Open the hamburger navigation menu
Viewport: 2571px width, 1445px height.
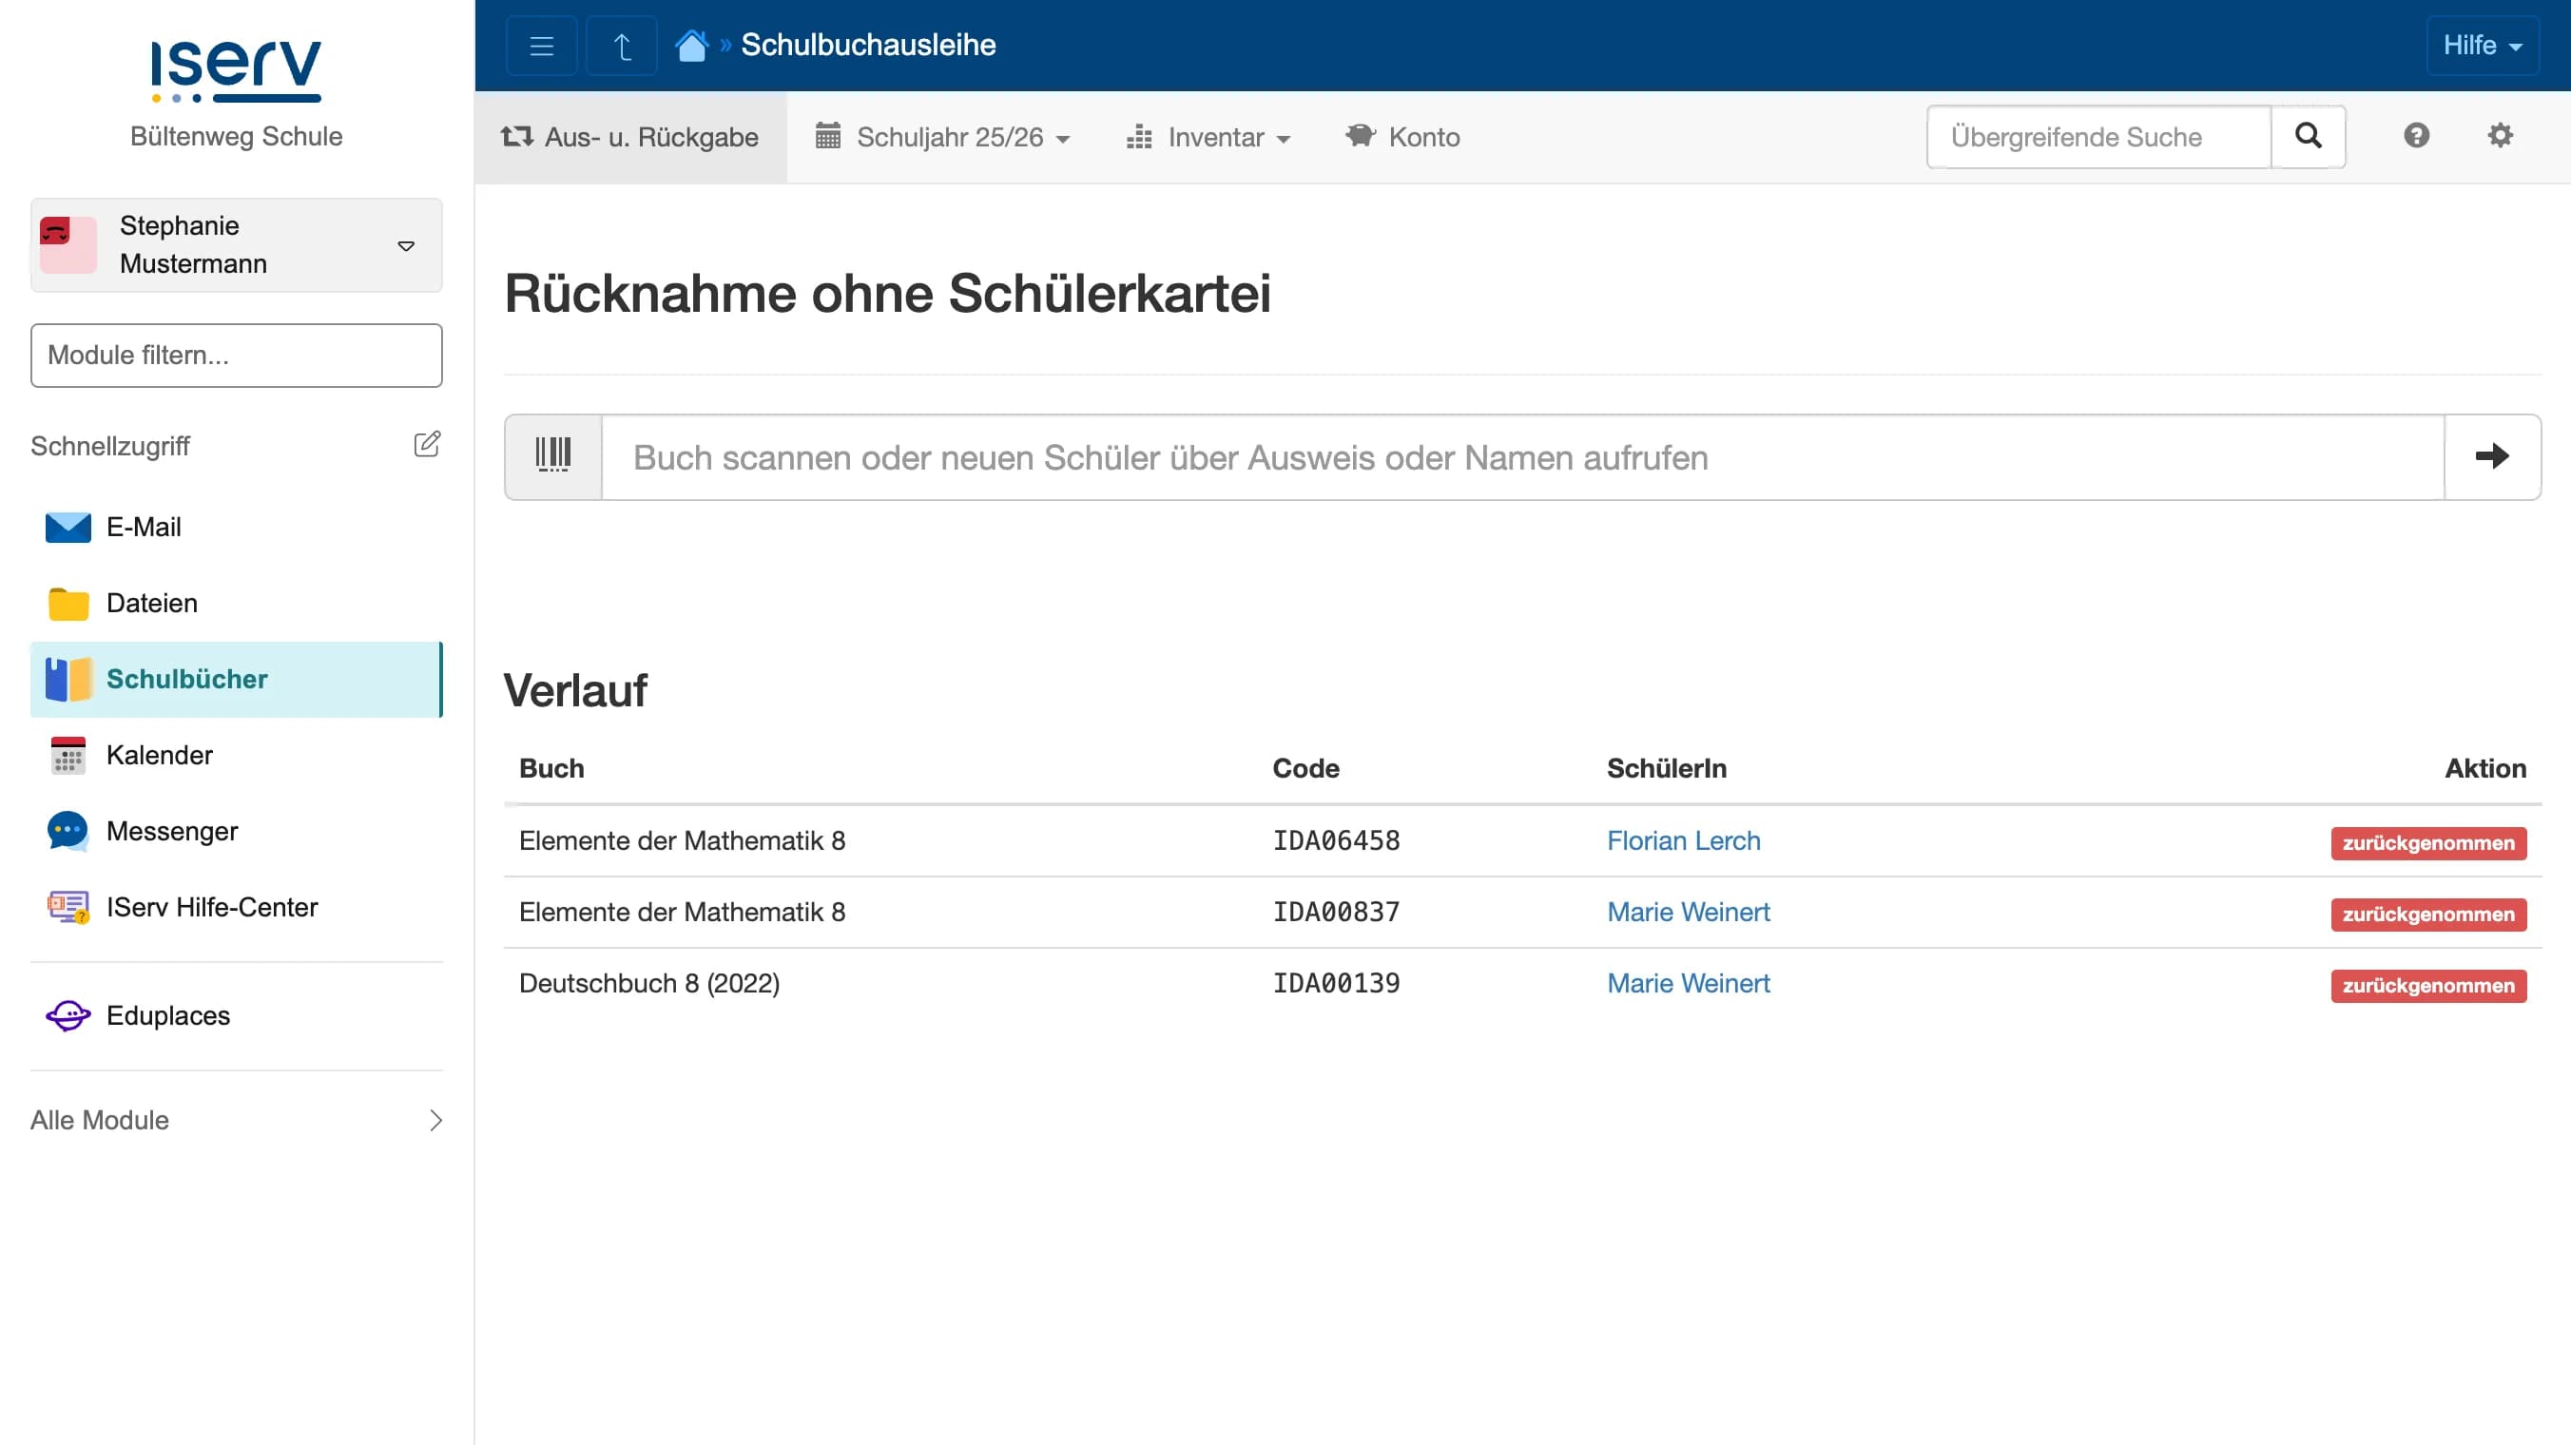[541, 45]
